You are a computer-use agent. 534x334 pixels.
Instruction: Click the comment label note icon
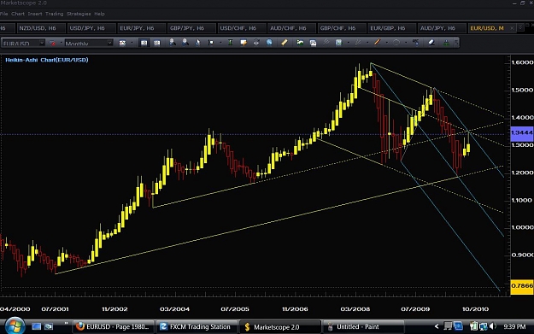click(244, 43)
